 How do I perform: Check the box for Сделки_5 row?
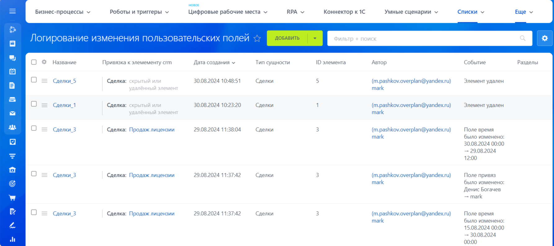click(x=34, y=80)
